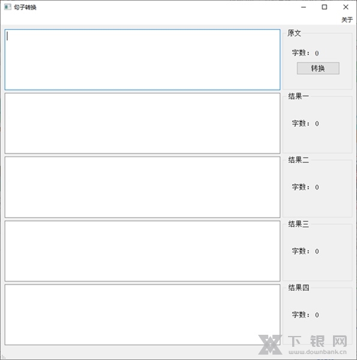Image resolution: width=357 pixels, height=360 pixels.
Task: Click inside the 结果三 output text area
Action: (142, 251)
